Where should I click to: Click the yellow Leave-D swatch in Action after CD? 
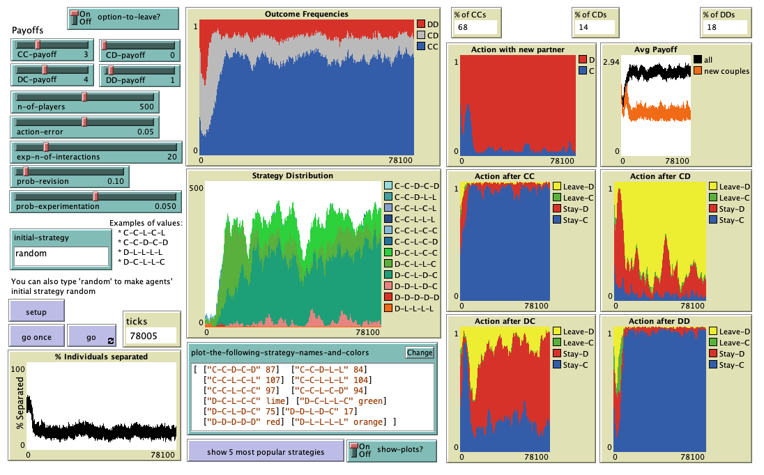click(713, 187)
